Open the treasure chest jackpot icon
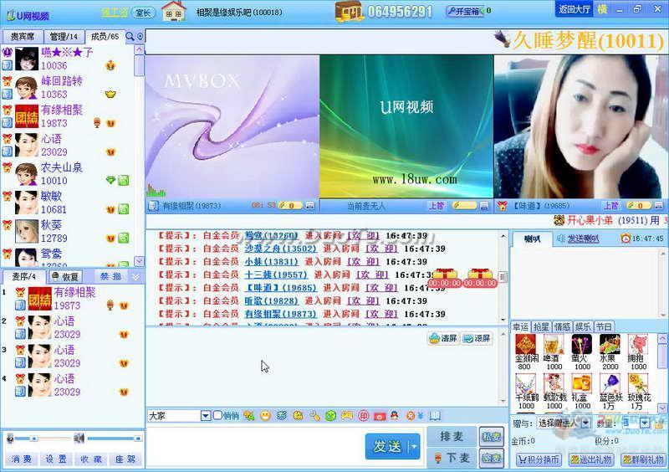Viewport: 669px width, 472px height. pyautogui.click(x=349, y=11)
